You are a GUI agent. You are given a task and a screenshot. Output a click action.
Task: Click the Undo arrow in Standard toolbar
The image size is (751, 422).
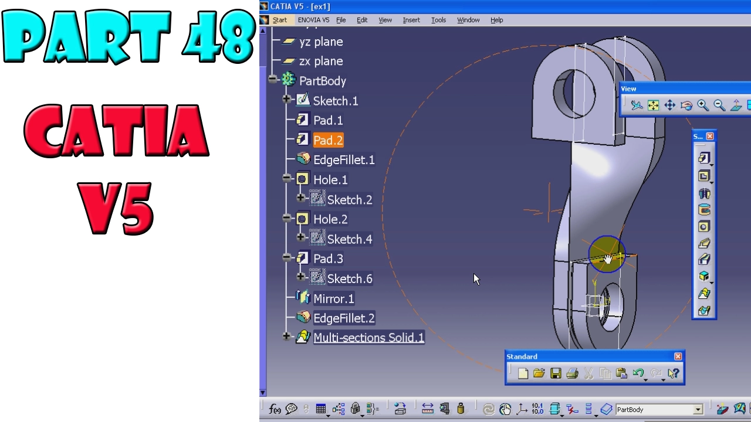pyautogui.click(x=638, y=373)
